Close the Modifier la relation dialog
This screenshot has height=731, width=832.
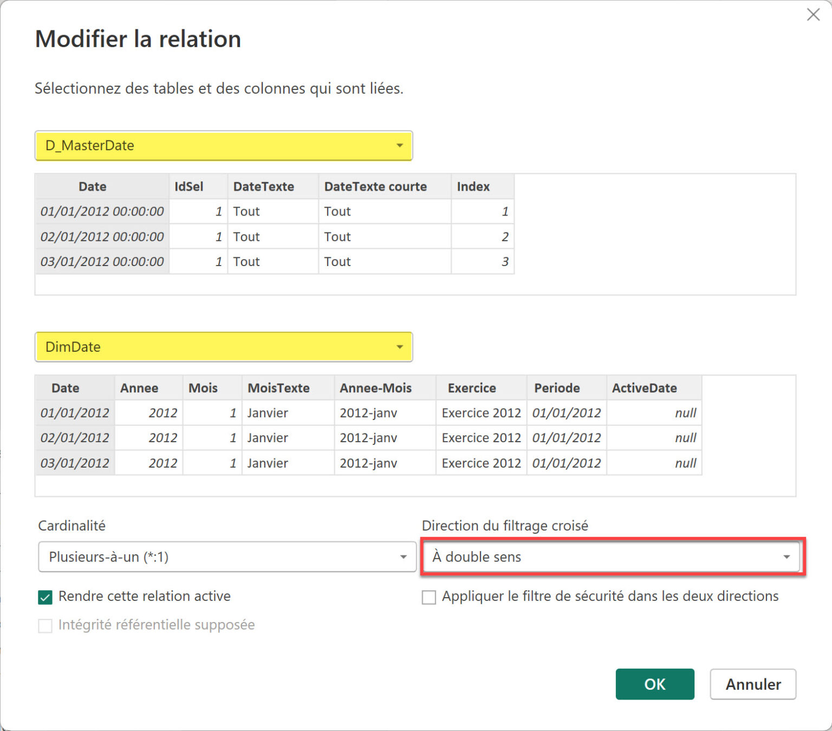click(813, 15)
